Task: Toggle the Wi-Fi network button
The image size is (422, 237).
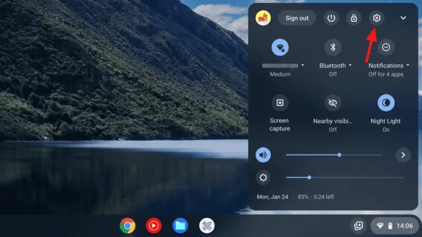Action: pyautogui.click(x=280, y=48)
